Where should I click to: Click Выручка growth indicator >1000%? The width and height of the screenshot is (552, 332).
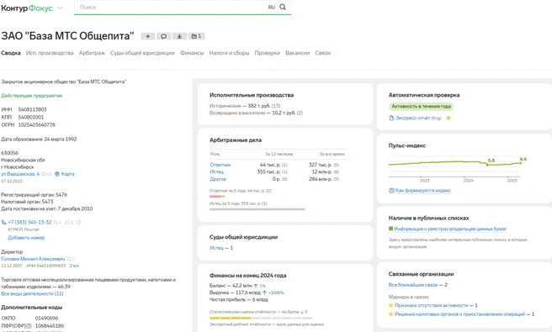(273, 292)
